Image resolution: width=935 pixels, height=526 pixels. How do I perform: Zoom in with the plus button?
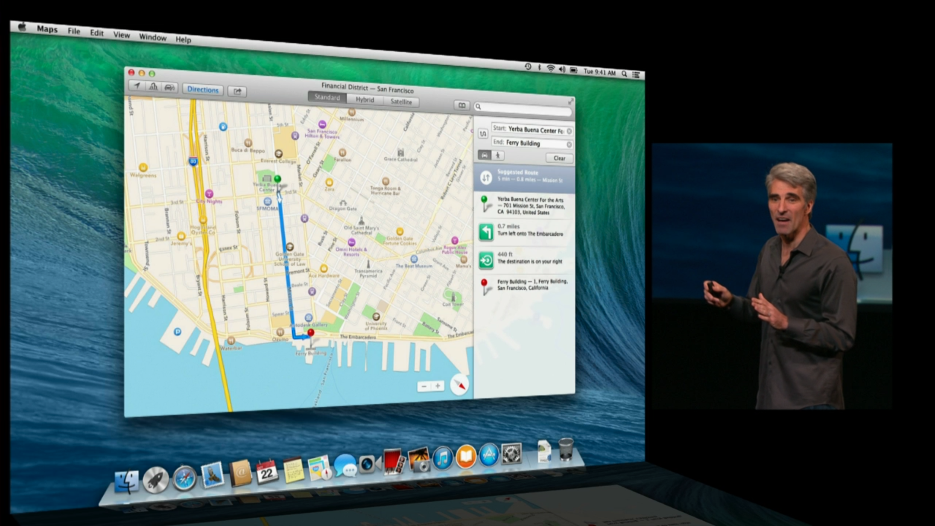click(x=438, y=386)
